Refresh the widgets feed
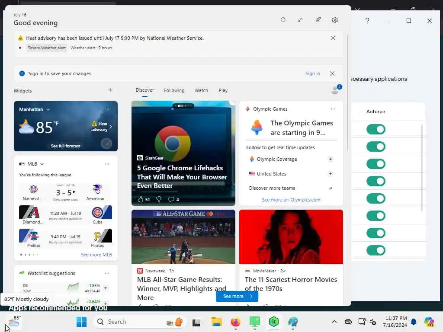Viewport: 443px width, 332px height. tap(283, 20)
